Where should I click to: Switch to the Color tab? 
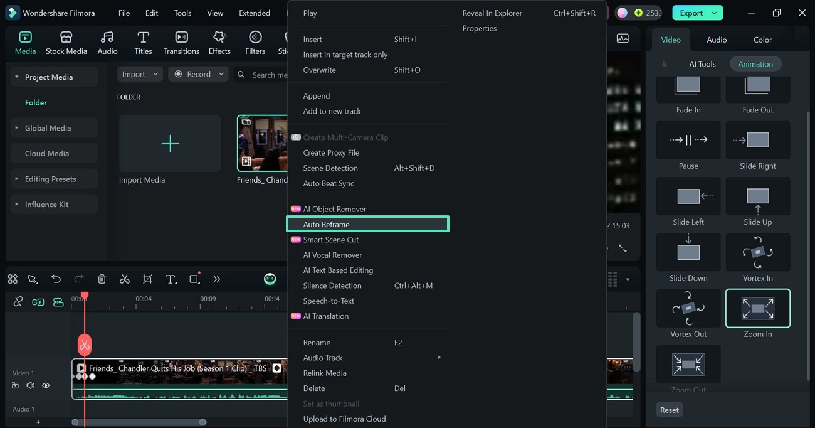click(x=762, y=40)
